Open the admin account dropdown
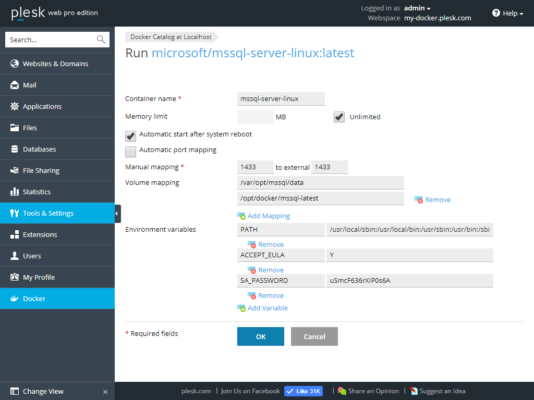 click(417, 8)
